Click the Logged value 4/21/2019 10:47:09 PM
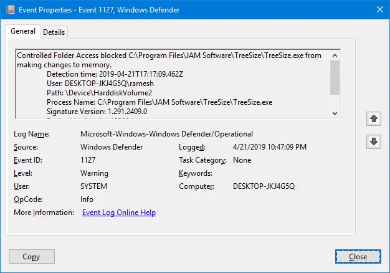Screen dimensions: 390x273 click(x=270, y=147)
